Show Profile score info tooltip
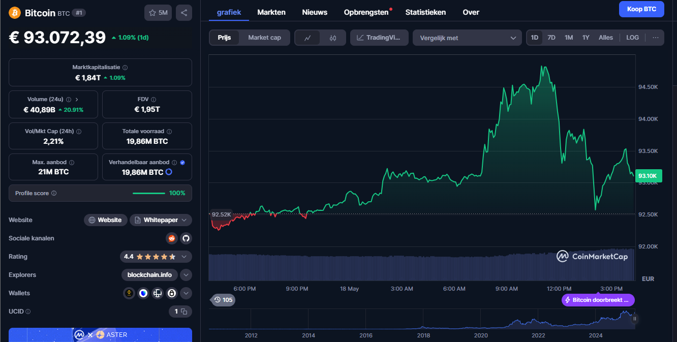Viewport: 677px width, 342px height. tap(54, 193)
